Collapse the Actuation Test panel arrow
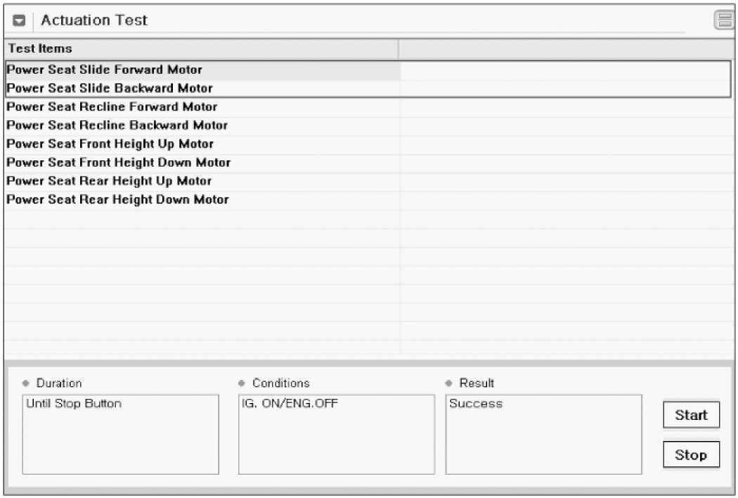 pyautogui.click(x=20, y=21)
